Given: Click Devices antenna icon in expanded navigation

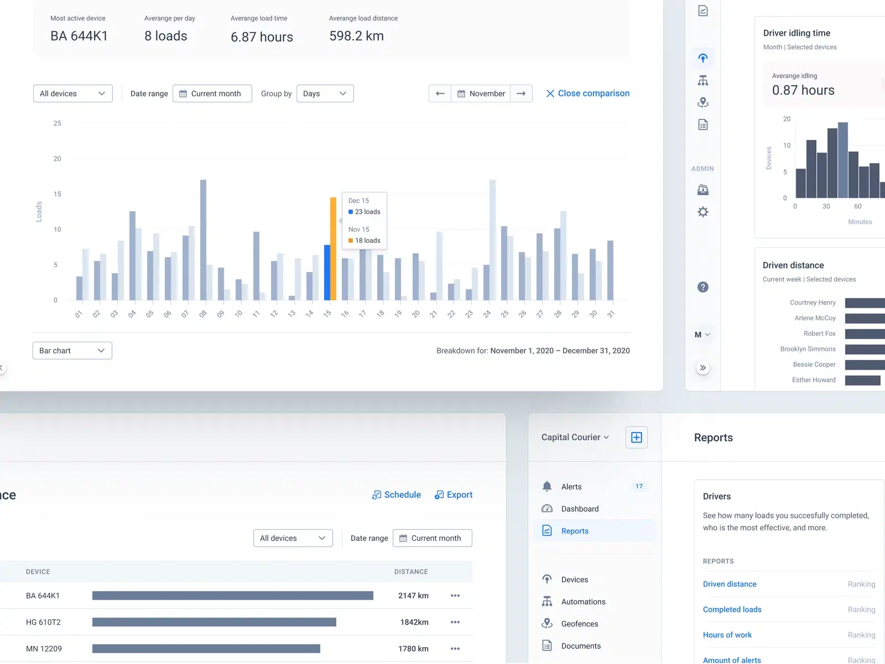Looking at the screenshot, I should (547, 579).
